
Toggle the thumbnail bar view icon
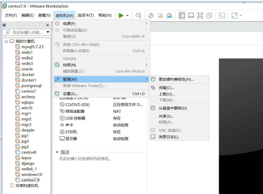pyautogui.click(x=191, y=16)
